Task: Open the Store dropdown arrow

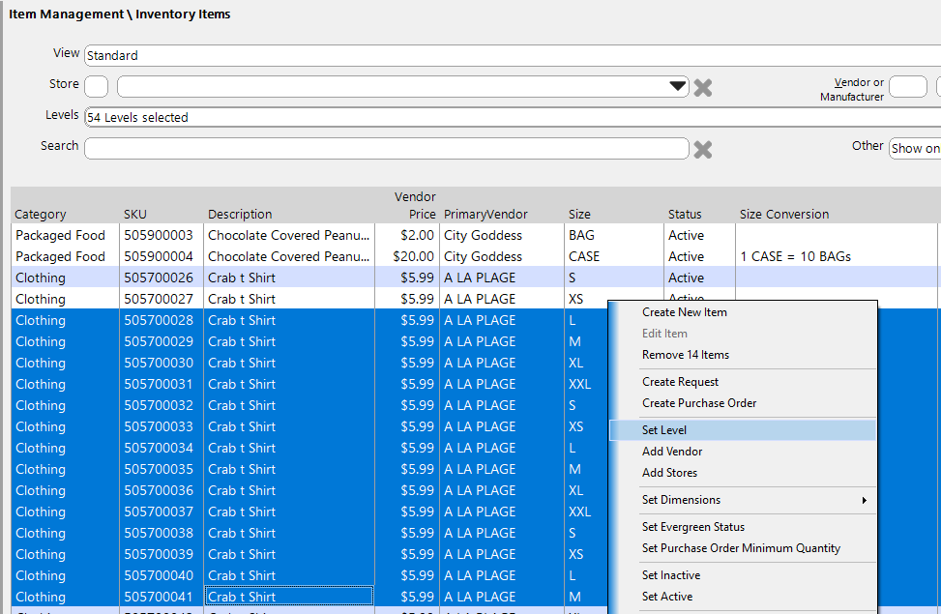Action: point(678,87)
